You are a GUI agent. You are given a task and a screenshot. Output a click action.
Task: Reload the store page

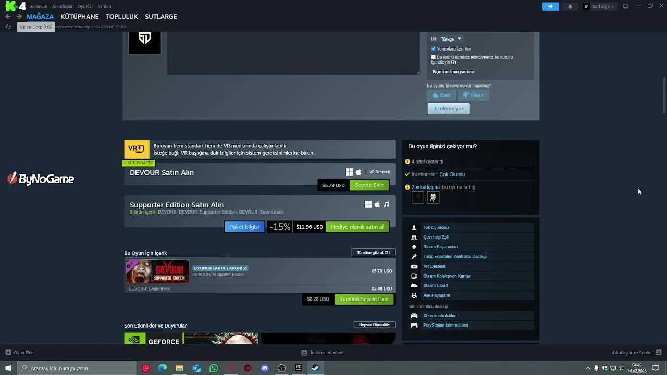[8, 27]
